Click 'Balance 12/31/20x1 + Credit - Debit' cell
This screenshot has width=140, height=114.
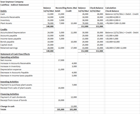(x=122, y=33)
